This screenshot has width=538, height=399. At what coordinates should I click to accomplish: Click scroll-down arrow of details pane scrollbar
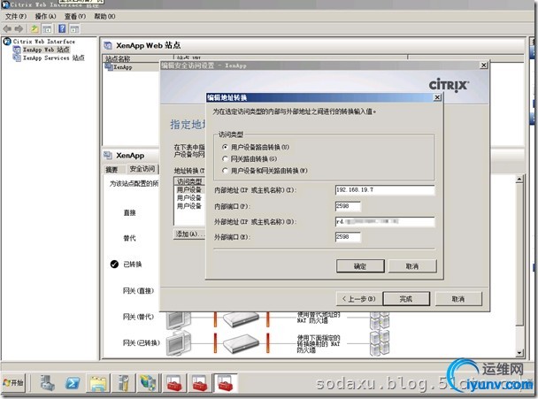(x=519, y=353)
